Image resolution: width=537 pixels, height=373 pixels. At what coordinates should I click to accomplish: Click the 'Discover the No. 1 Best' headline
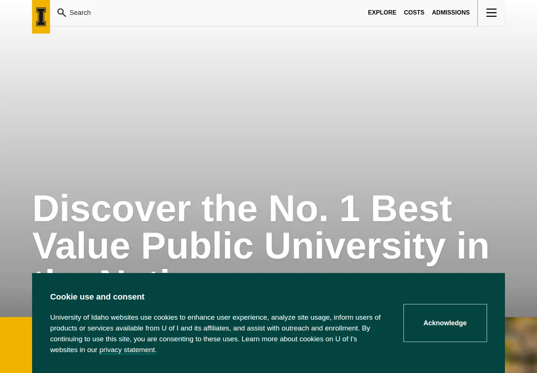[242, 209]
